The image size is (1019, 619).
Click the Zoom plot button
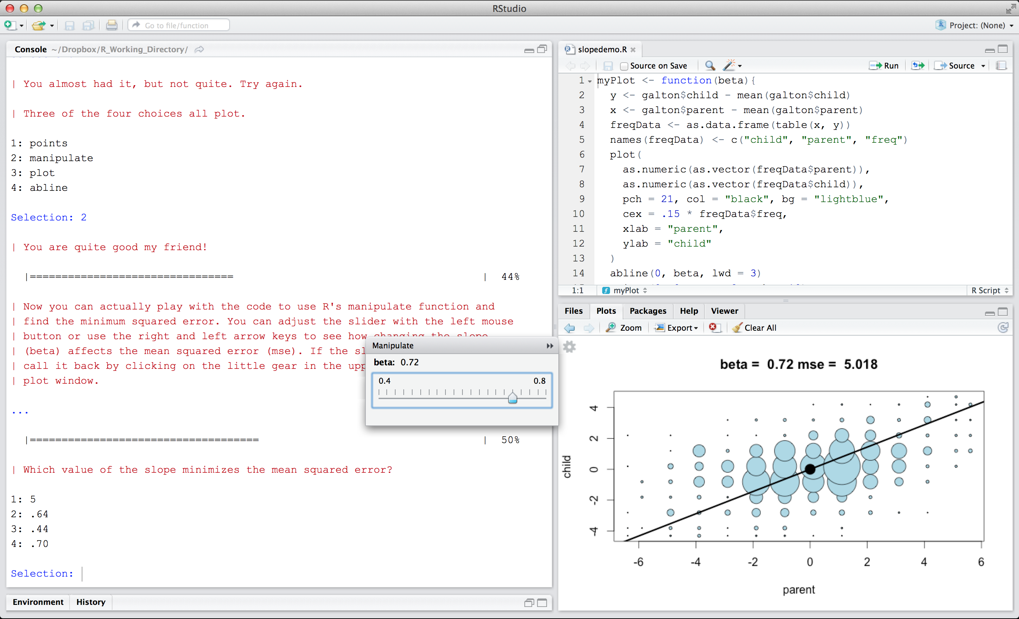click(x=624, y=328)
